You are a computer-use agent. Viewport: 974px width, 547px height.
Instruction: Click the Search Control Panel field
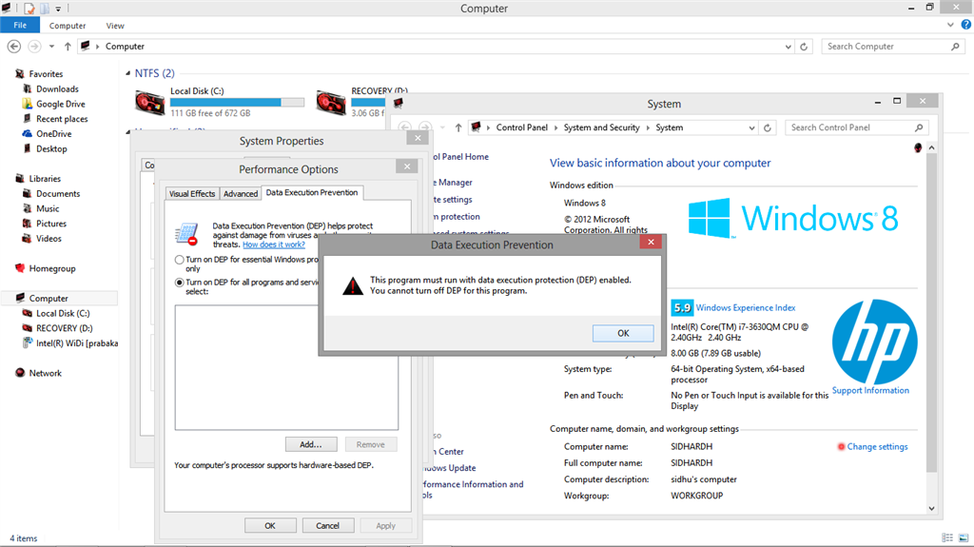tap(857, 127)
